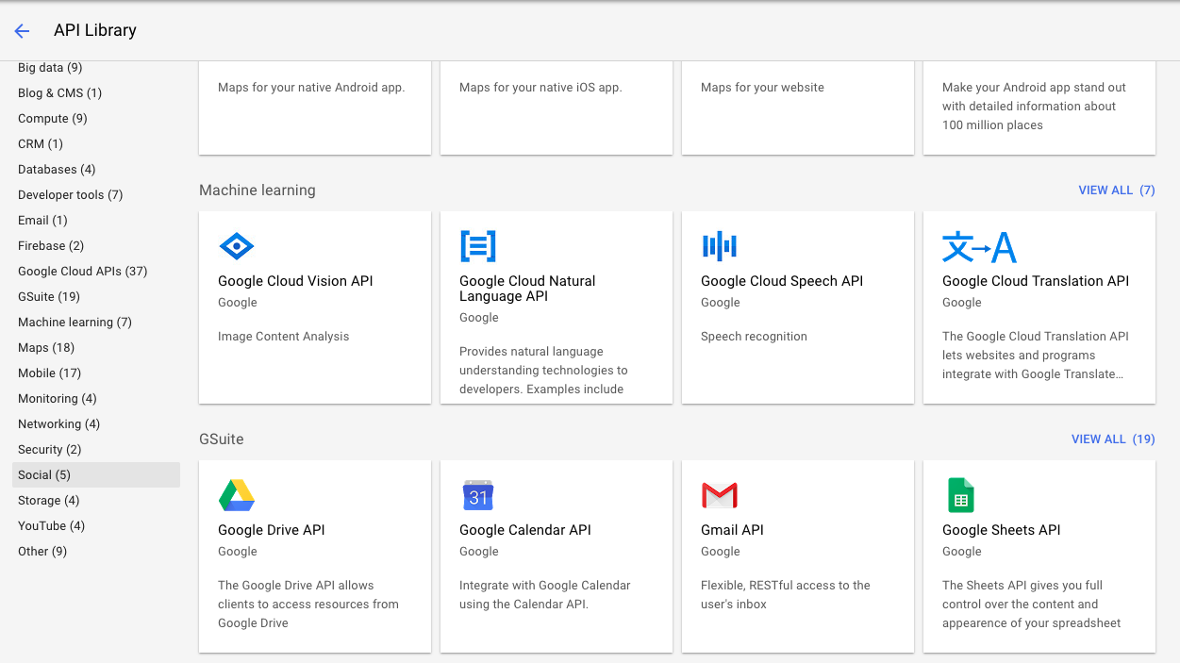The width and height of the screenshot is (1180, 663).
Task: Click the Gmail 'Flexible, RESTful access' description
Action: pos(786,595)
